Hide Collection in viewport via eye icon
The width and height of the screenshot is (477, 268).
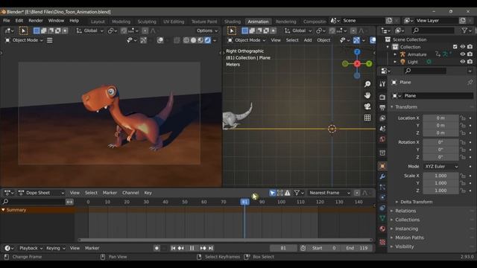click(463, 47)
